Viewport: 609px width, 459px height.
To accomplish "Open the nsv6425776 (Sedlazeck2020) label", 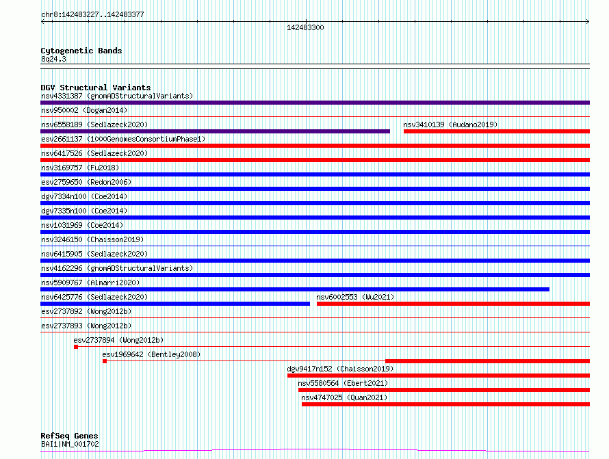I will click(94, 297).
